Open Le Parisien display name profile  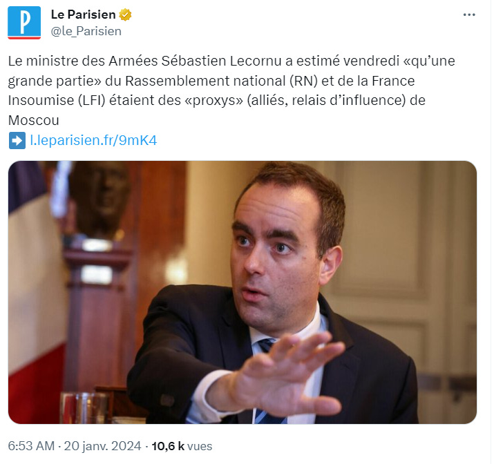coord(83,14)
